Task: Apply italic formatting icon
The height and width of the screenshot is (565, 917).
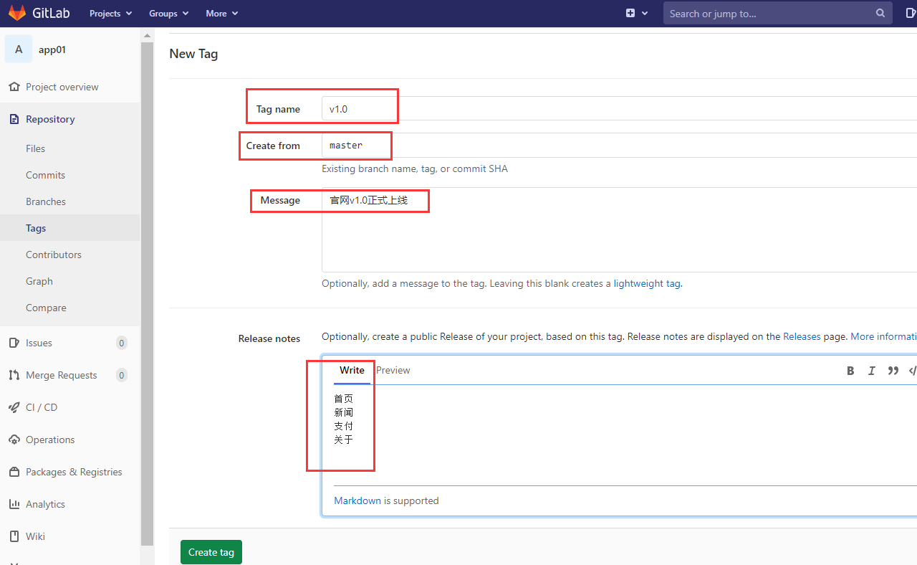Action: (x=872, y=371)
